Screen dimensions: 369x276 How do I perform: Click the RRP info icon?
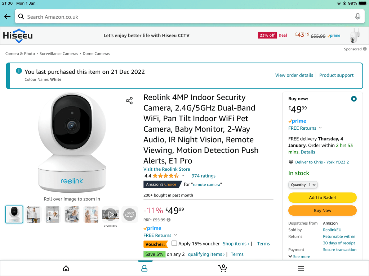[169, 220]
